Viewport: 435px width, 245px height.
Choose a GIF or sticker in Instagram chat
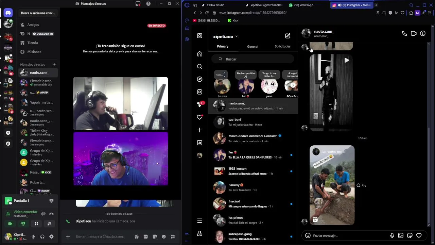pyautogui.click(x=410, y=235)
